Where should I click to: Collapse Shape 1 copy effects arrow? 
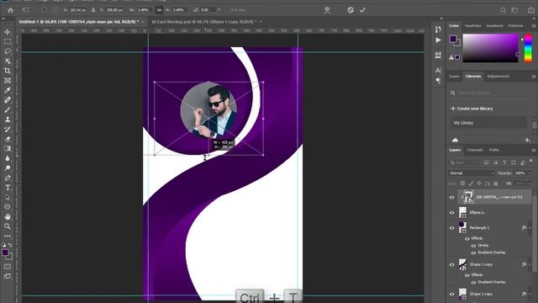coord(530,264)
